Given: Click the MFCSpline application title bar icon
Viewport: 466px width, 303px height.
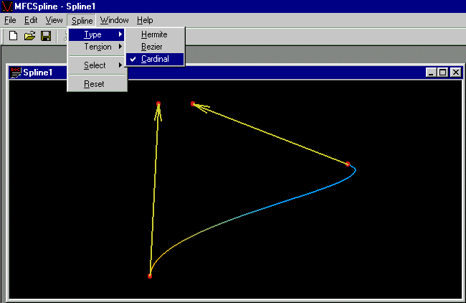Looking at the screenshot, I should click(x=7, y=6).
